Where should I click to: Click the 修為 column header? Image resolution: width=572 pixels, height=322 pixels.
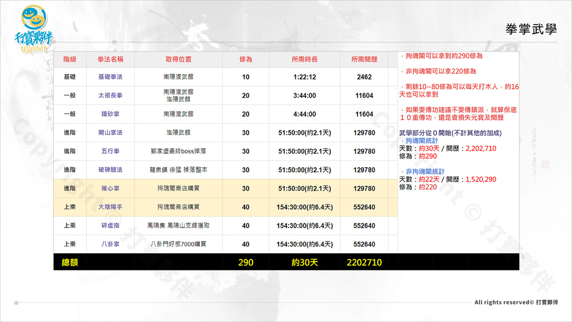coord(246,59)
